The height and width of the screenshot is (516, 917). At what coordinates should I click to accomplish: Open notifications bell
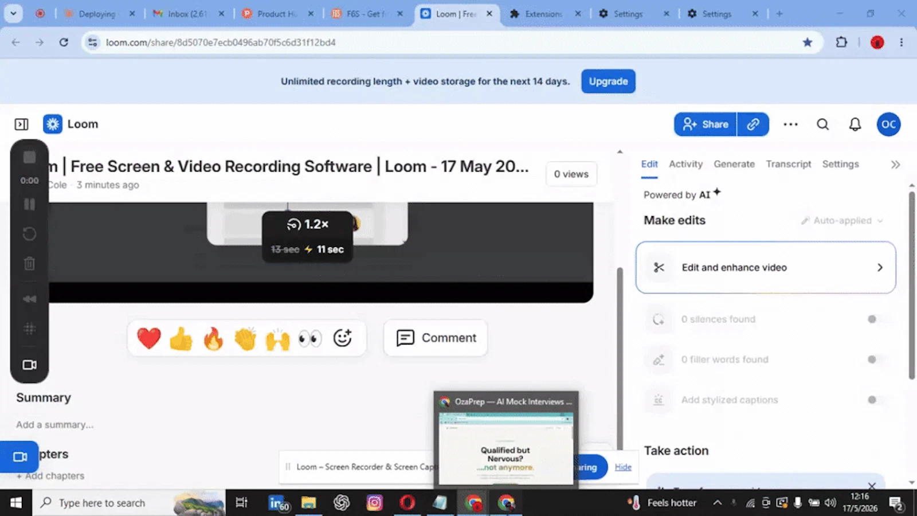[x=855, y=124]
